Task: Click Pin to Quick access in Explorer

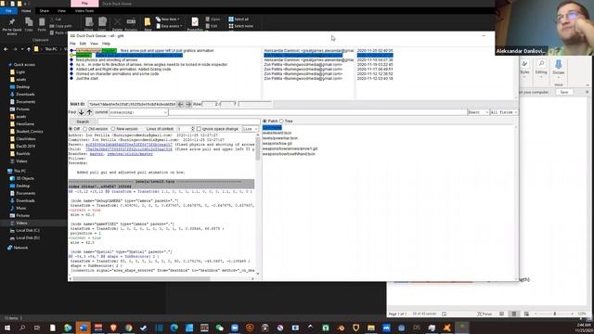Action: [x=12, y=27]
